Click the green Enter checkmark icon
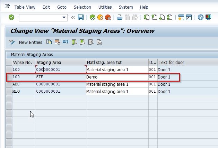This screenshot has height=148, width=218. pyautogui.click(x=11, y=18)
